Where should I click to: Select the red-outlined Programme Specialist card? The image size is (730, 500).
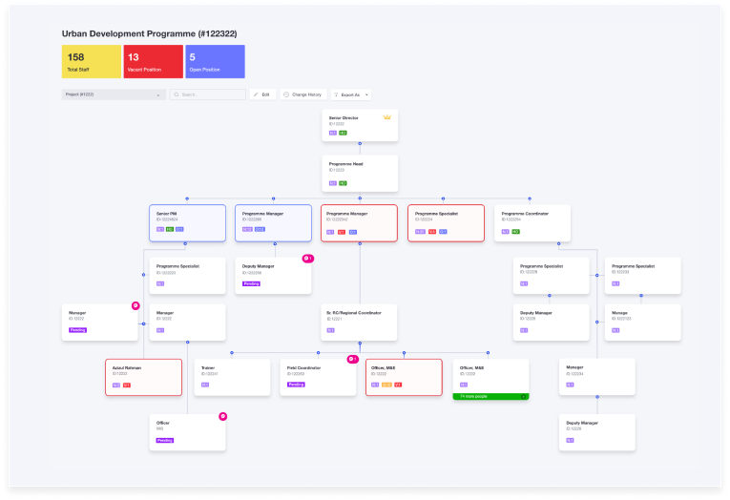coord(446,223)
